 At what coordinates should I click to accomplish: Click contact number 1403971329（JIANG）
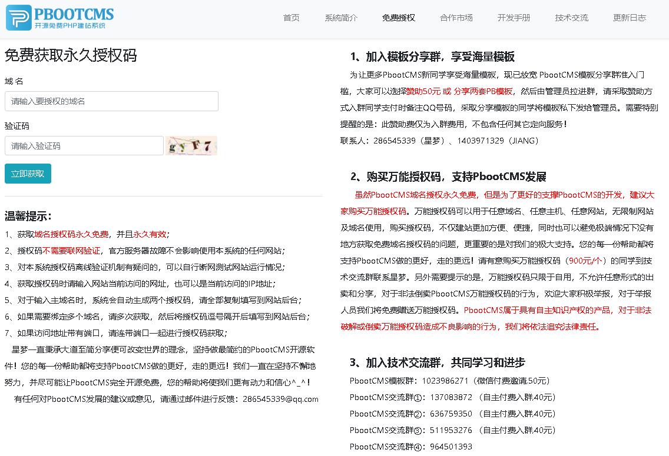498,141
